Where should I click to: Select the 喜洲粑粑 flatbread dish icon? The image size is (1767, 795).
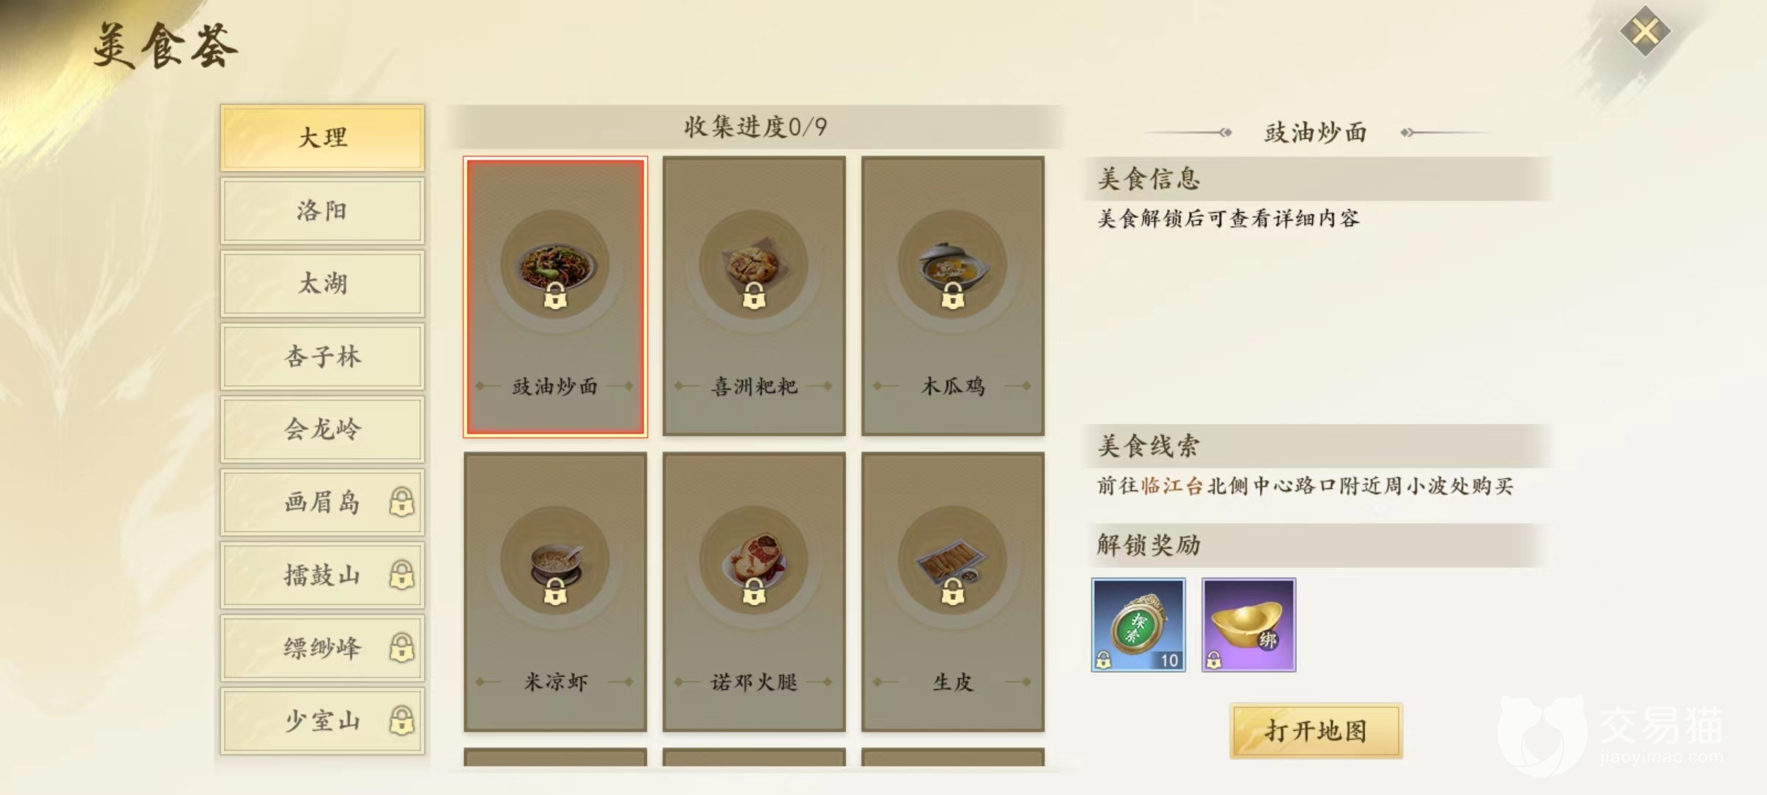pos(753,265)
